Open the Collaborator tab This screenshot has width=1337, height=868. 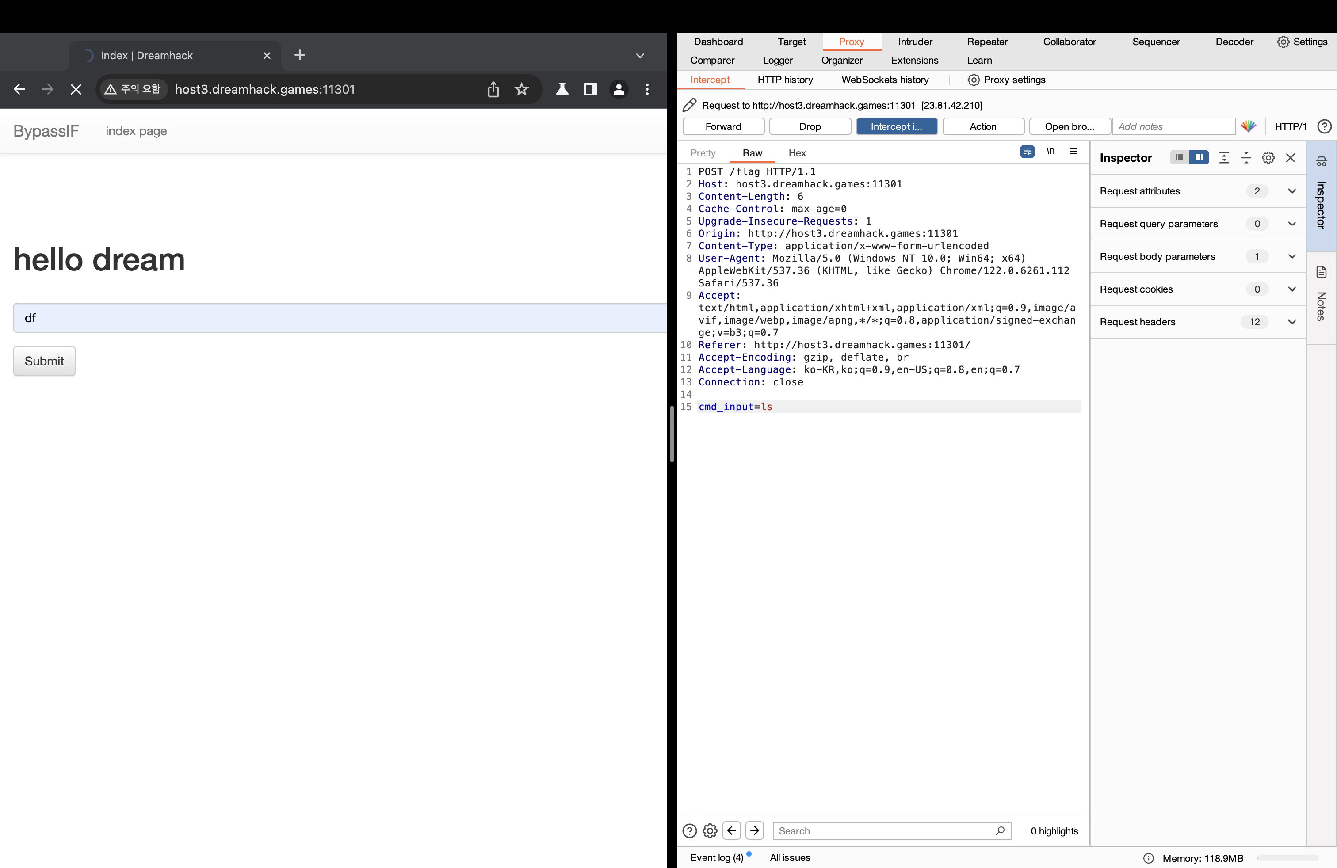1069,42
